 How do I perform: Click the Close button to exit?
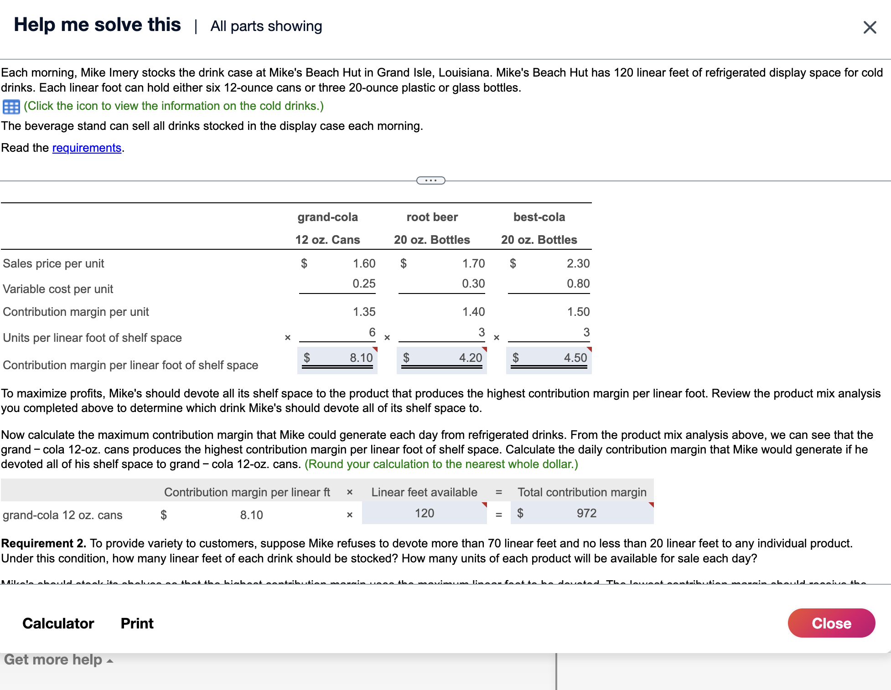[x=831, y=623]
